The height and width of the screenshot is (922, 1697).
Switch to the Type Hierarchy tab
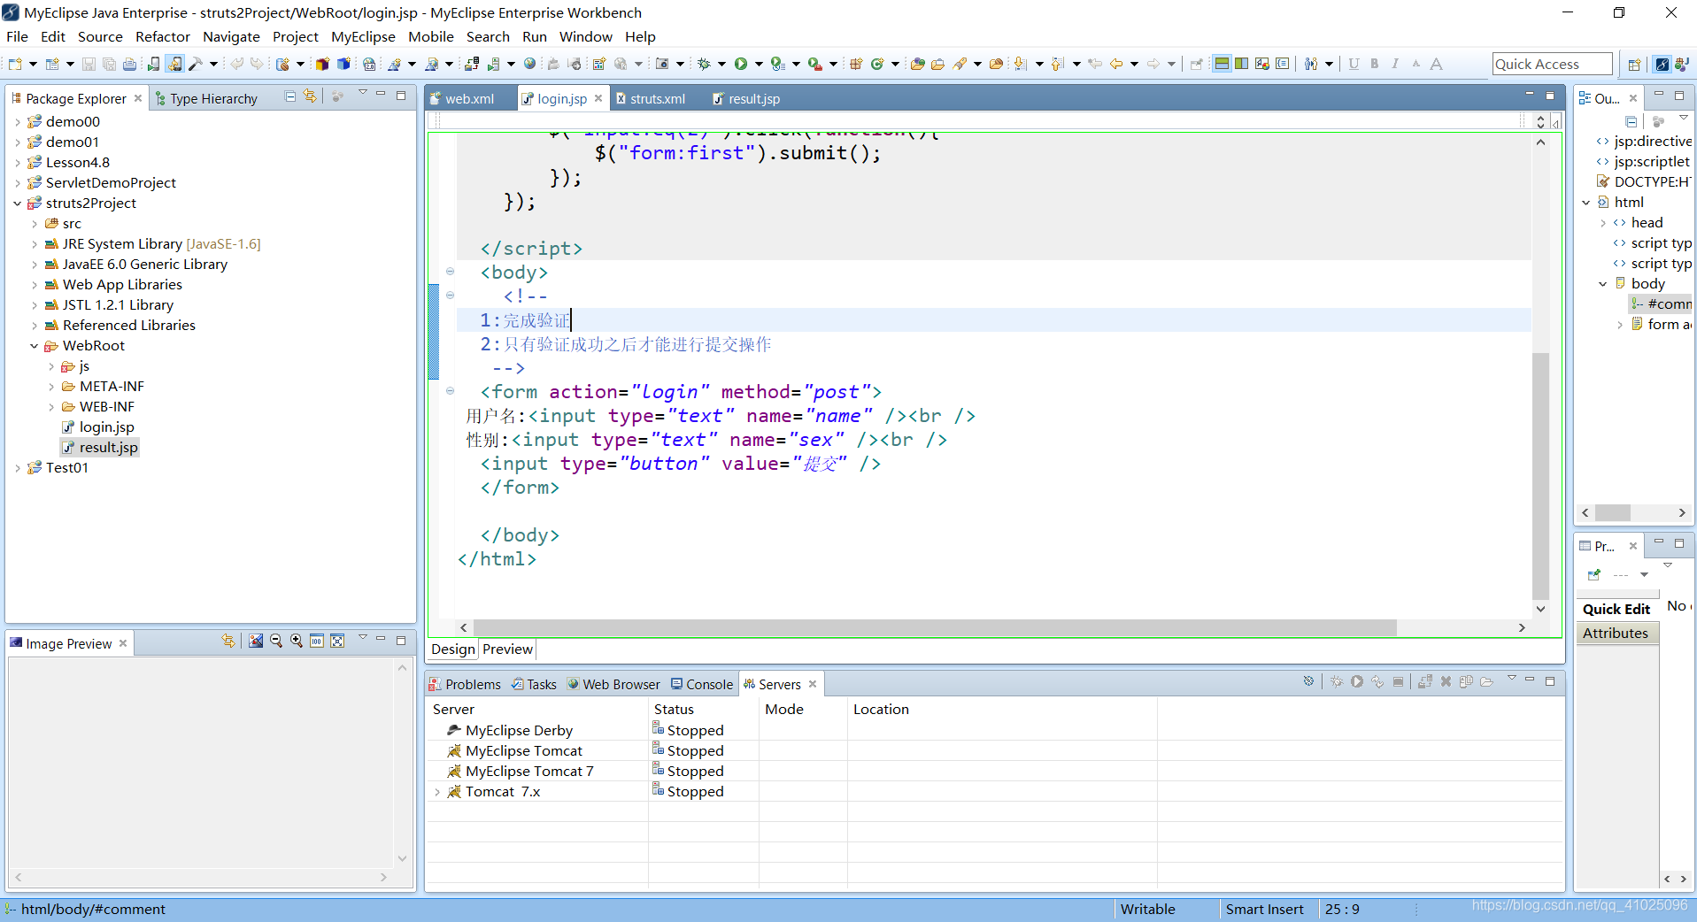(206, 98)
